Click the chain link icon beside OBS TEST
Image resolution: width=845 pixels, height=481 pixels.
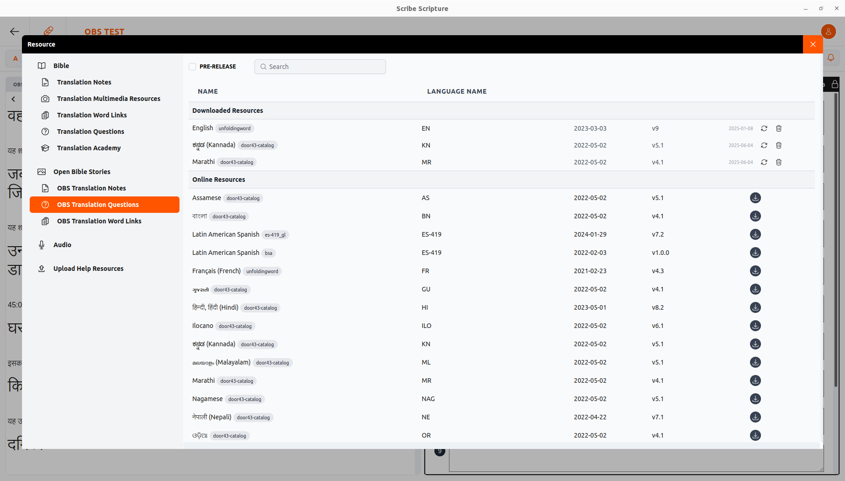[48, 31]
